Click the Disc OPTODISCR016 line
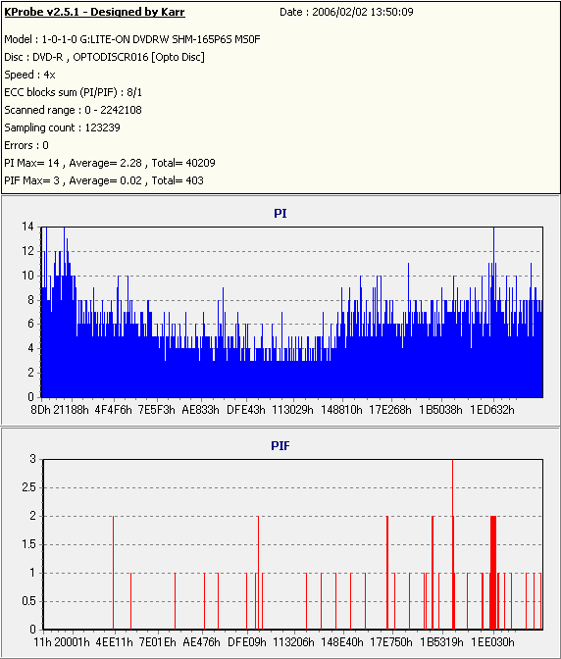Screen dimensions: 561x659 pyautogui.click(x=104, y=57)
